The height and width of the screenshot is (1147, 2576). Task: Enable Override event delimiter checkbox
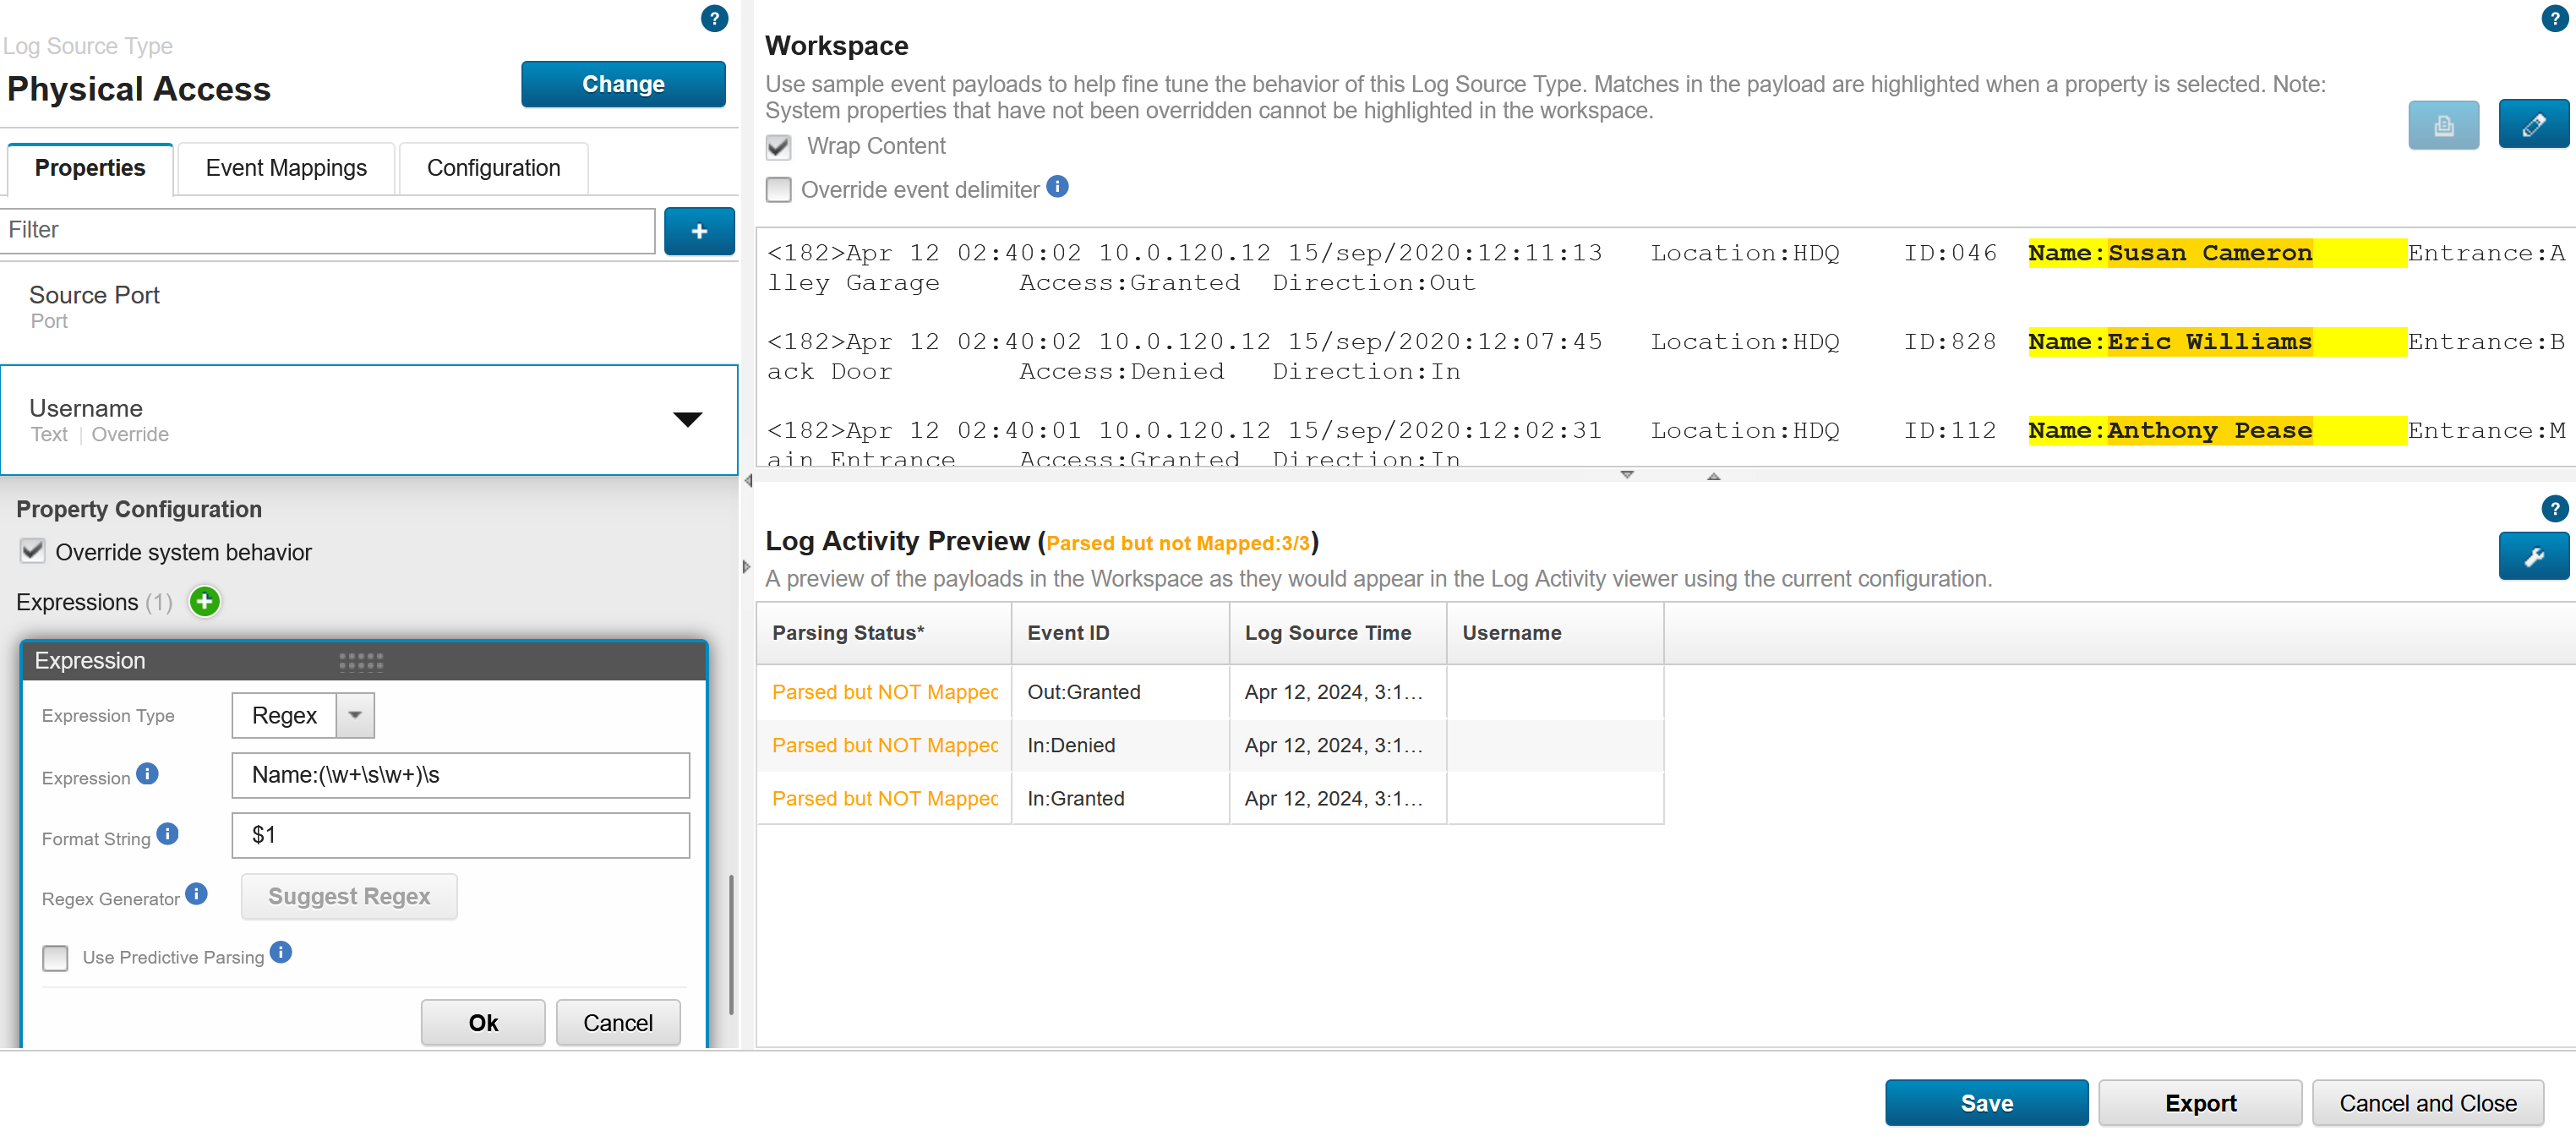tap(778, 190)
